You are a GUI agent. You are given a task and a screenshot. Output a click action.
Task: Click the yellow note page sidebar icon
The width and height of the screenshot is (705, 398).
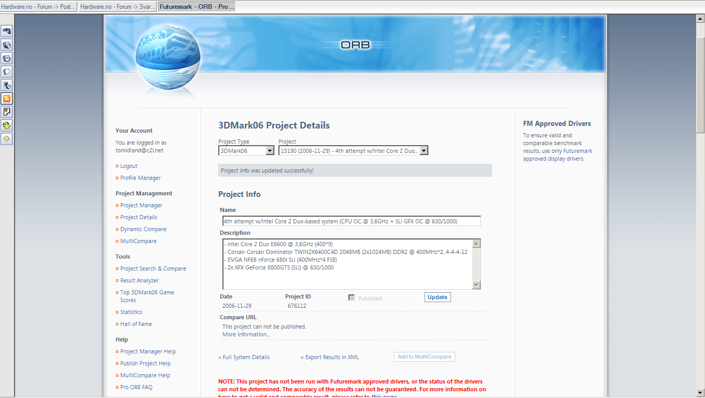click(x=7, y=111)
